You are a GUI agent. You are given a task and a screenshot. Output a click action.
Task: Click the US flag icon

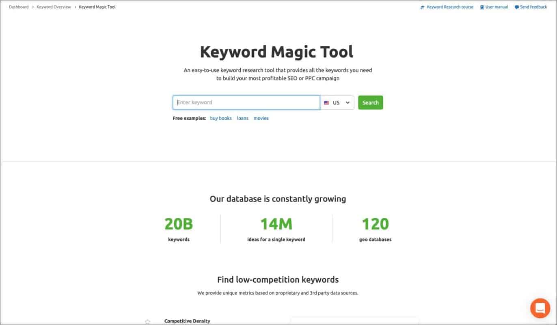click(326, 103)
